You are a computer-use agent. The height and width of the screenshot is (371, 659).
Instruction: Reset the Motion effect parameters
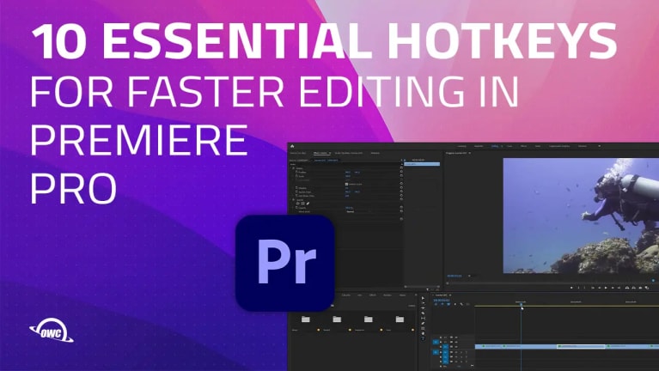(401, 167)
